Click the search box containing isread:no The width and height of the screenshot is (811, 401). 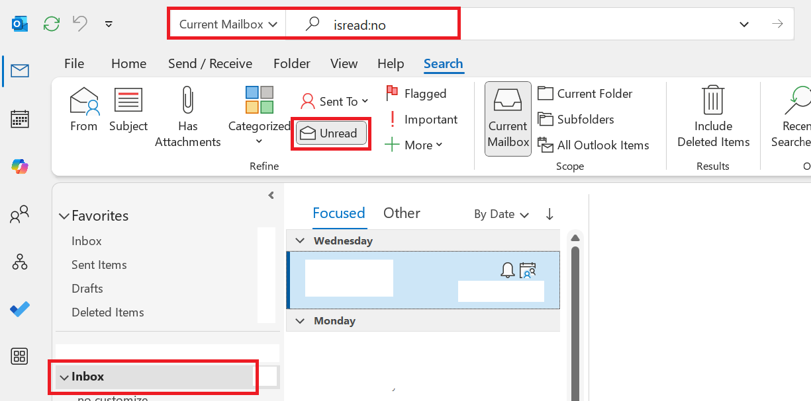pyautogui.click(x=391, y=24)
